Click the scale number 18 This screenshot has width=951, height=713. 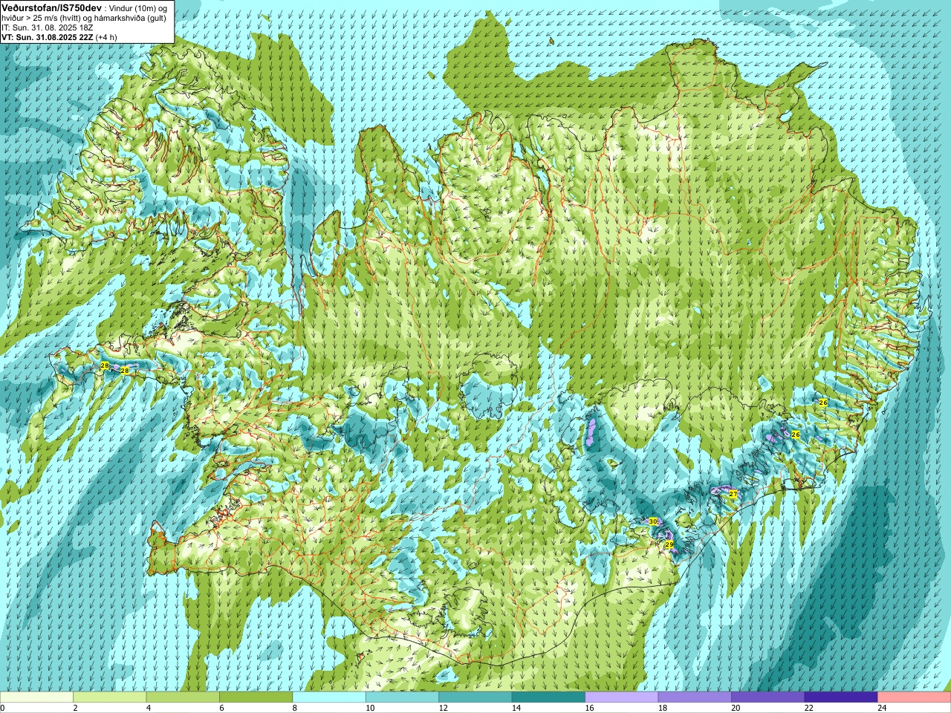point(662,708)
